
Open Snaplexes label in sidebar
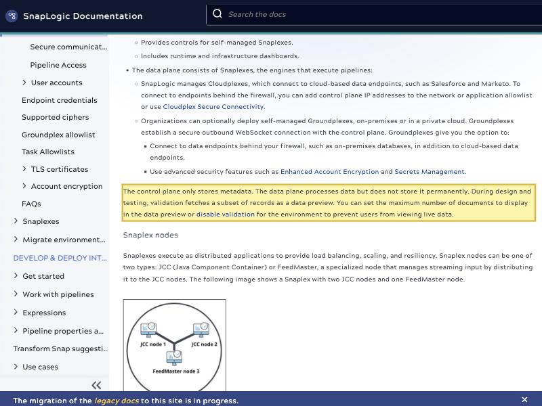pos(41,221)
